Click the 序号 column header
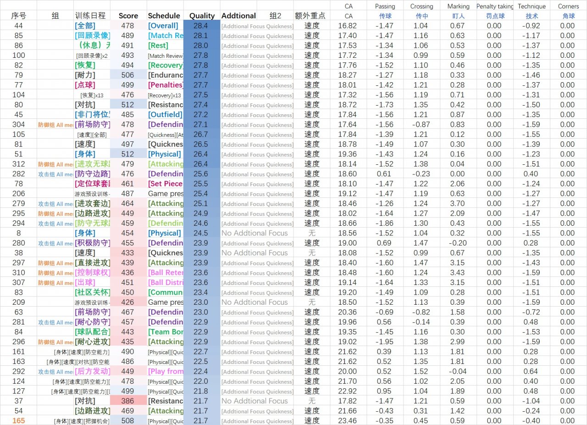This screenshot has width=587, height=425. [18, 16]
